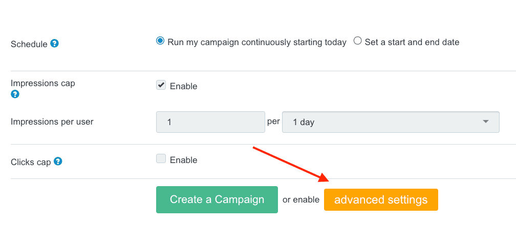Click the Impressions cap field label text
This screenshot has height=242, width=516.
coord(42,83)
